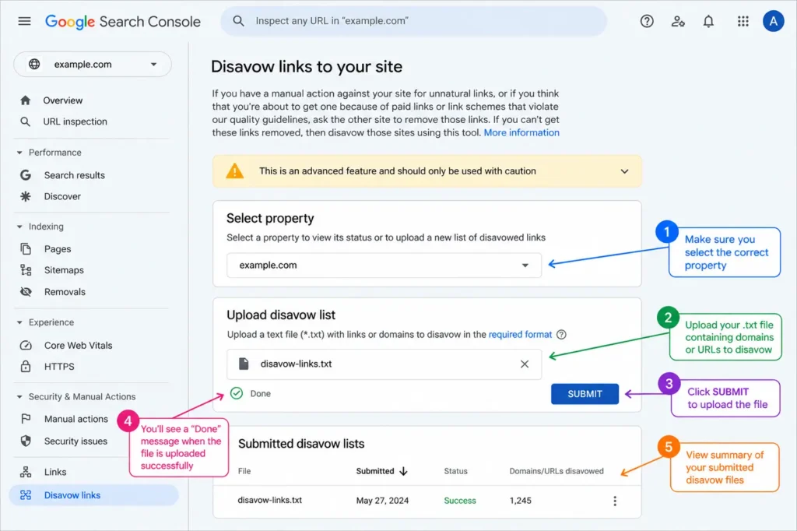Click the May 27, 2024 date cell
The image size is (797, 531).
pos(382,501)
